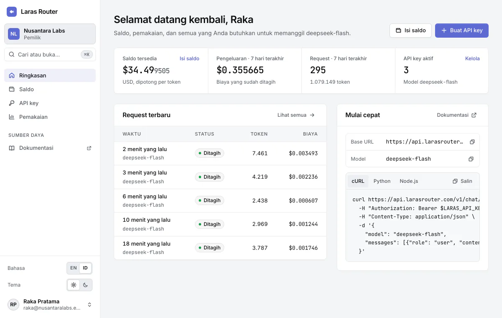Click the Ditagih status badge for 7.461 tokens
Viewport: 502px width, 318px height.
210,153
